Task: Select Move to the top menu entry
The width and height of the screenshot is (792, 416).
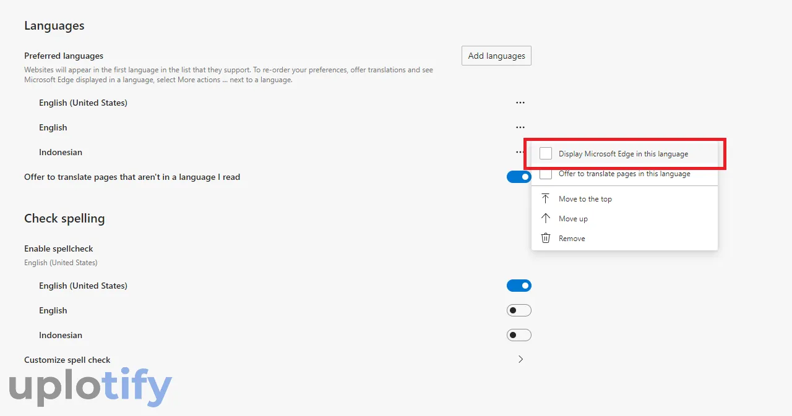Action: click(624, 198)
